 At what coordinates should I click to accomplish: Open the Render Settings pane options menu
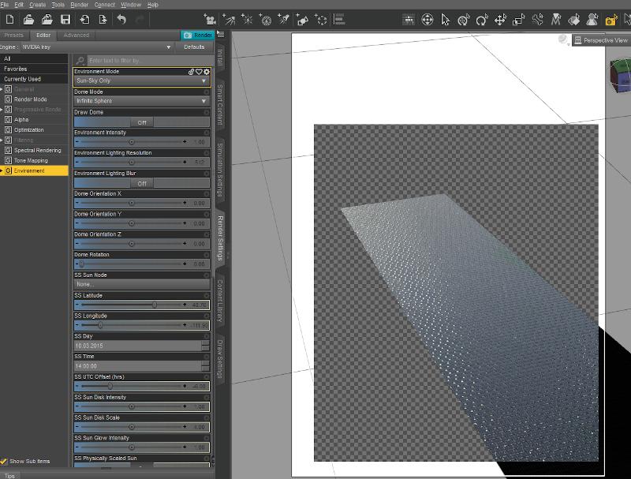point(221,35)
